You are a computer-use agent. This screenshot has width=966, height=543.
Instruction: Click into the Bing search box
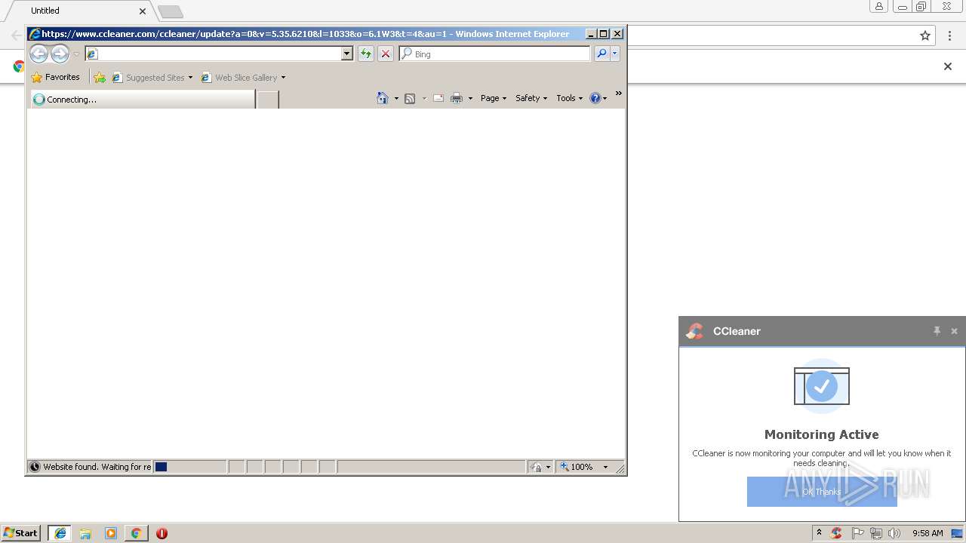pyautogui.click(x=494, y=54)
